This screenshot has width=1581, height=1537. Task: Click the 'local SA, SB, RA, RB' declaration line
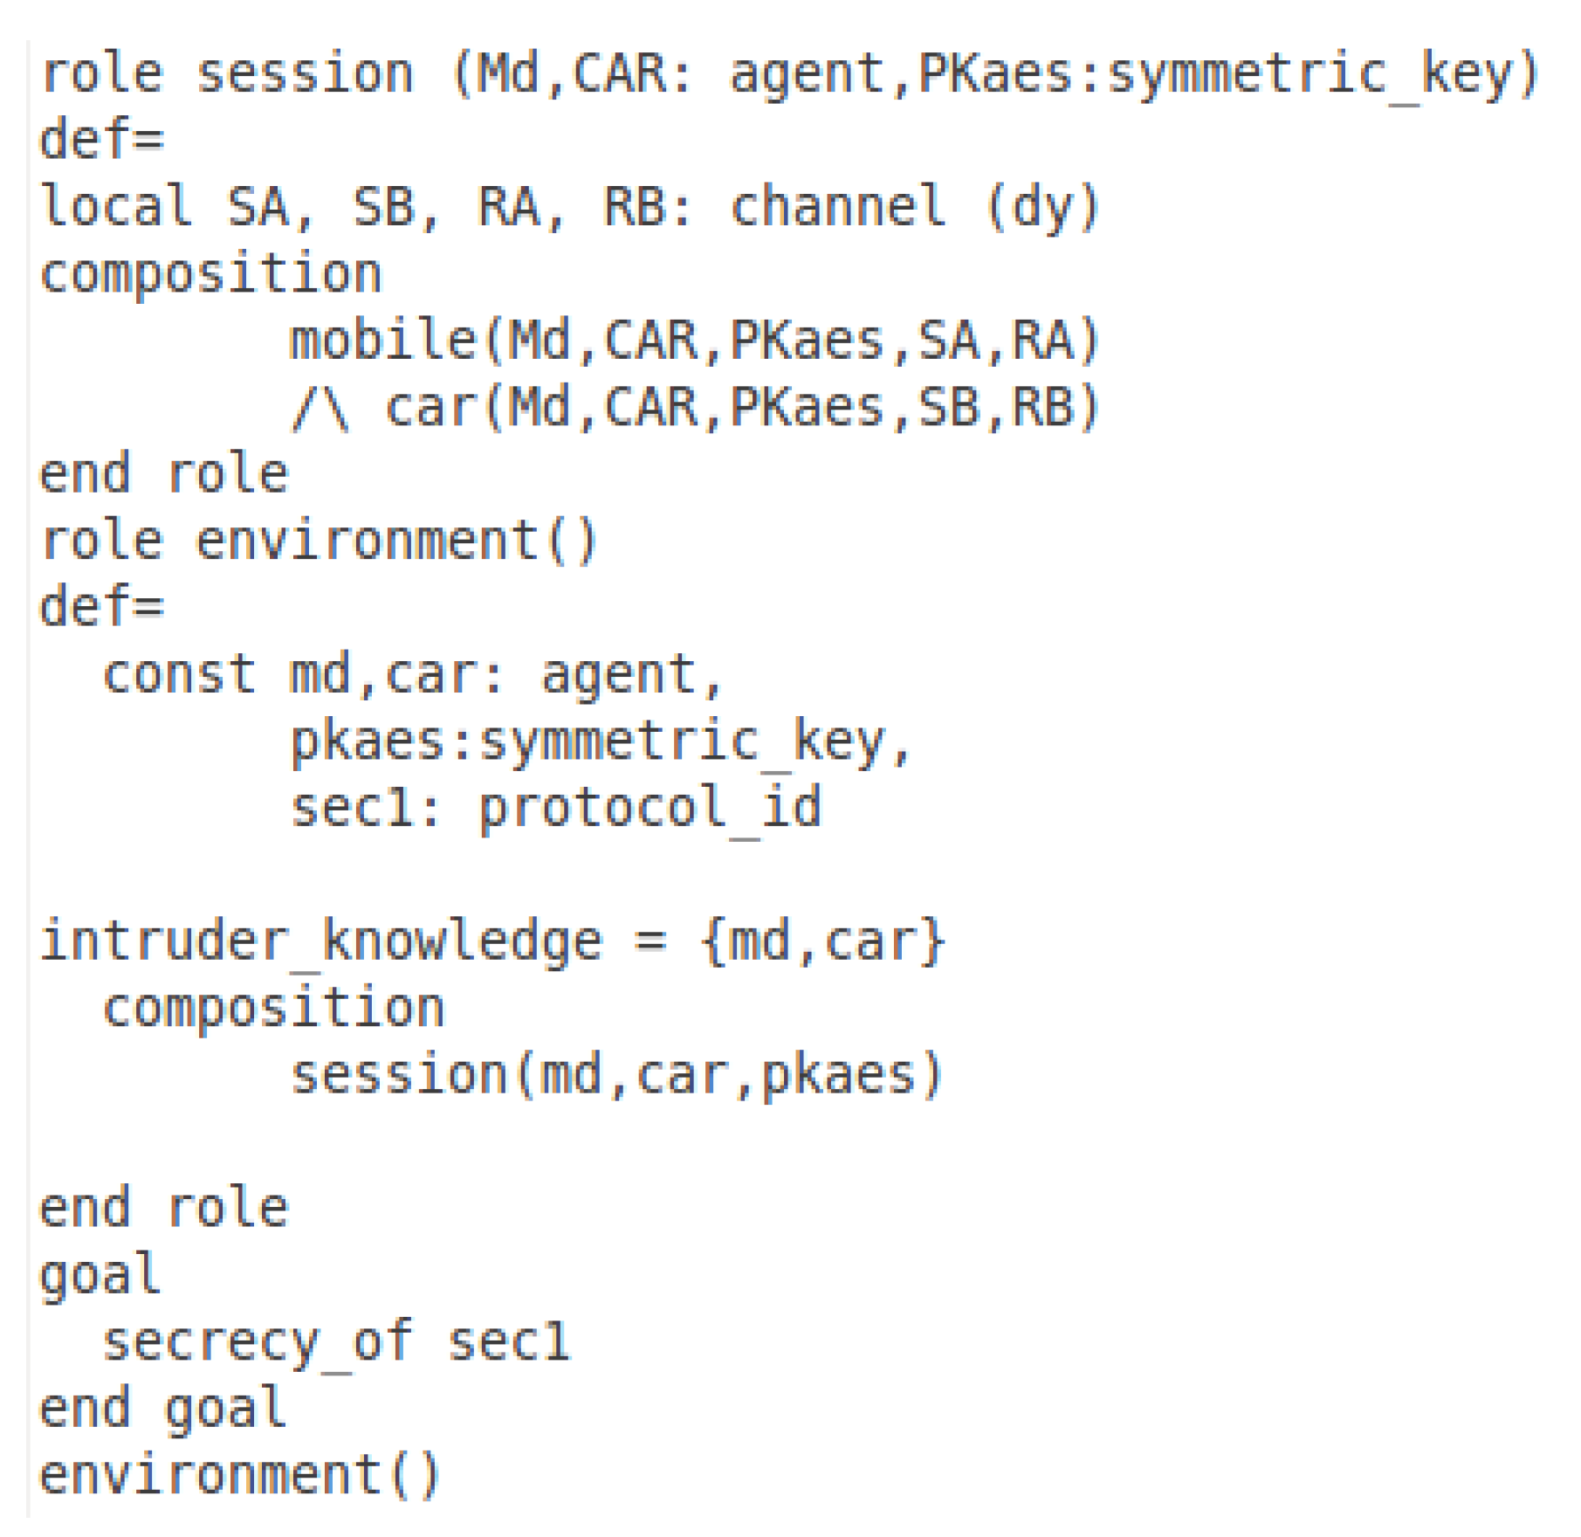(367, 208)
